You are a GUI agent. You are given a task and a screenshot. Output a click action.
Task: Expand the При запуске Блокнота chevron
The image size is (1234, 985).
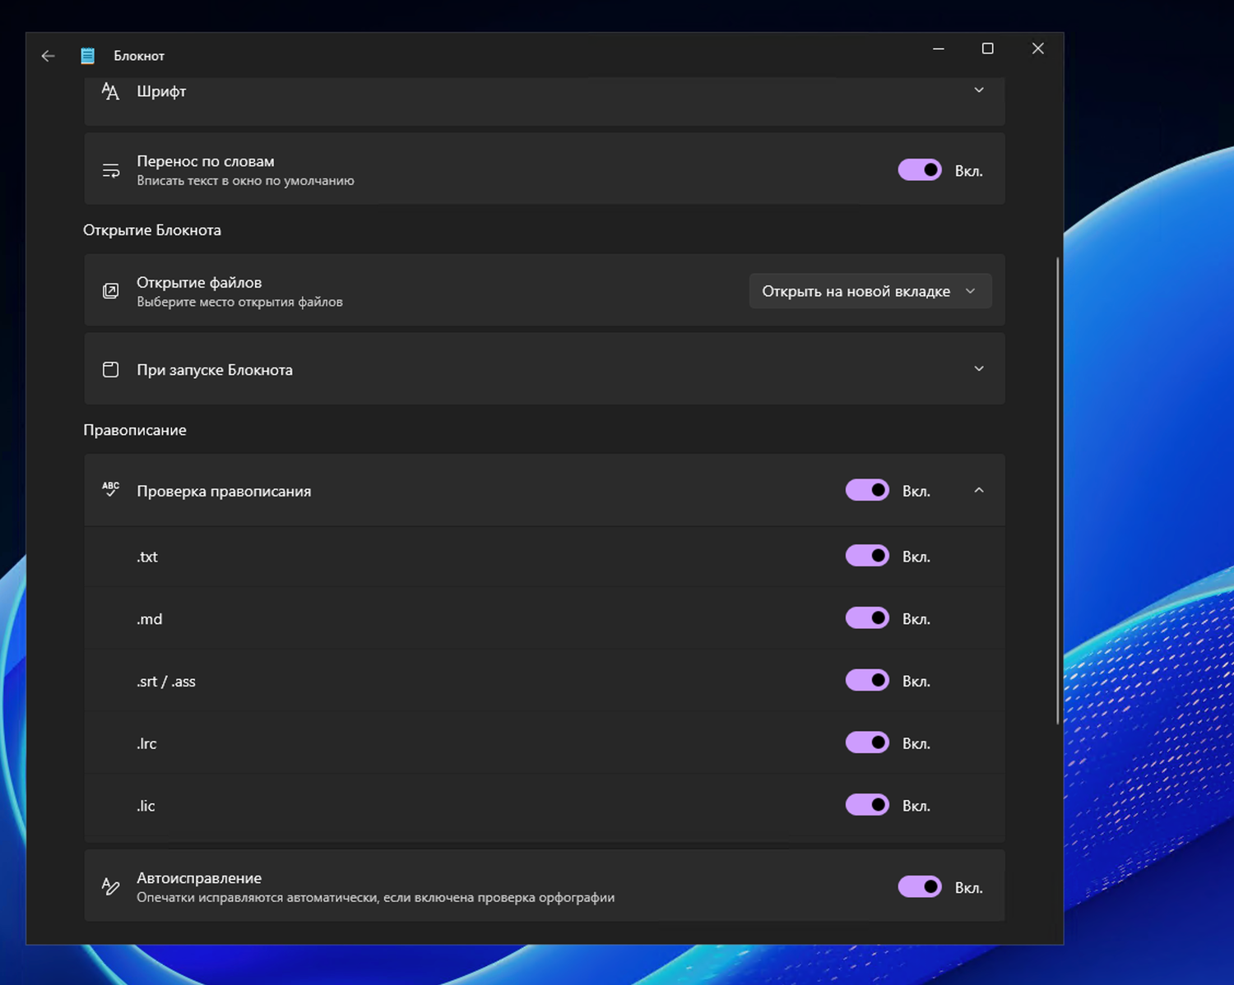[x=979, y=369]
